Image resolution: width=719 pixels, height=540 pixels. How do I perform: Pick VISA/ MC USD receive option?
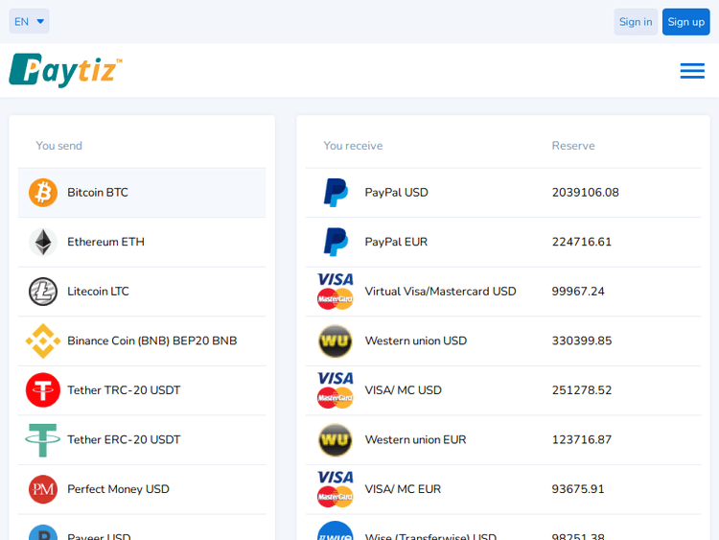(x=403, y=390)
